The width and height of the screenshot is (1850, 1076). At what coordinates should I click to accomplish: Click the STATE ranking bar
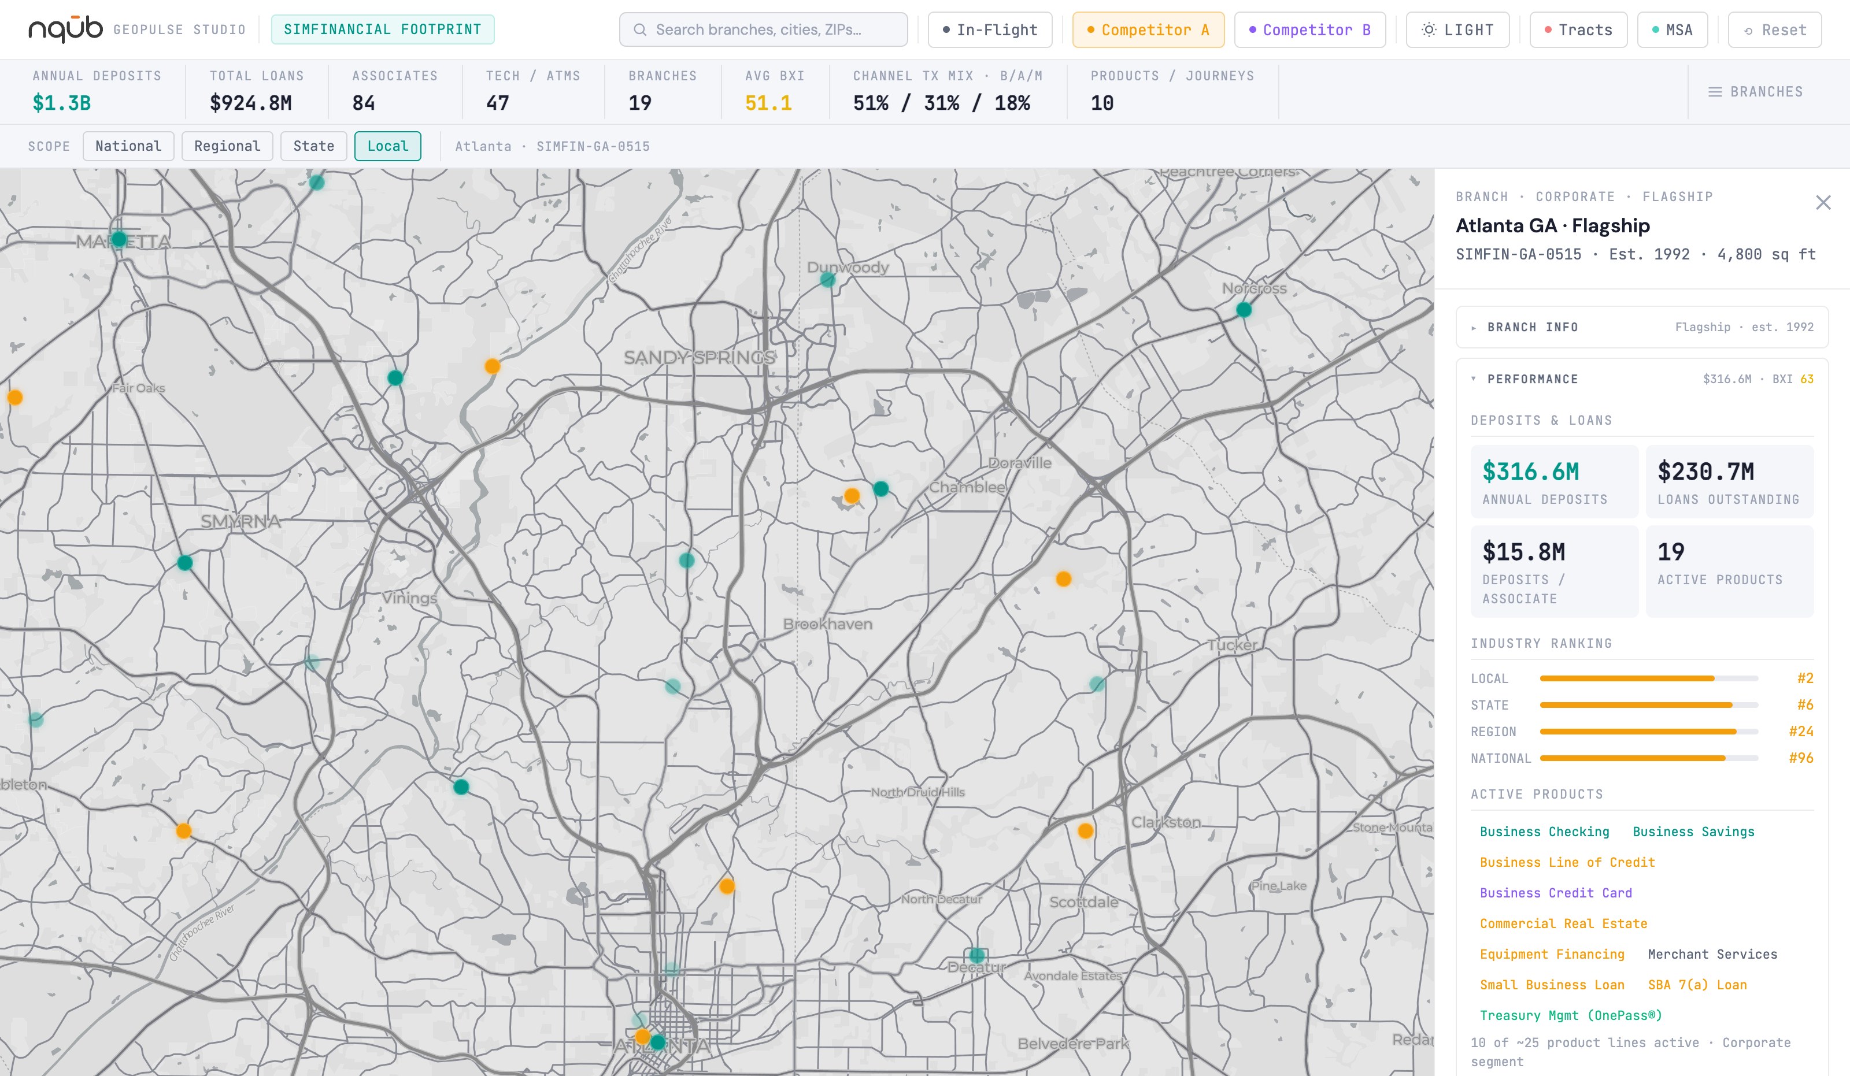click(1649, 704)
